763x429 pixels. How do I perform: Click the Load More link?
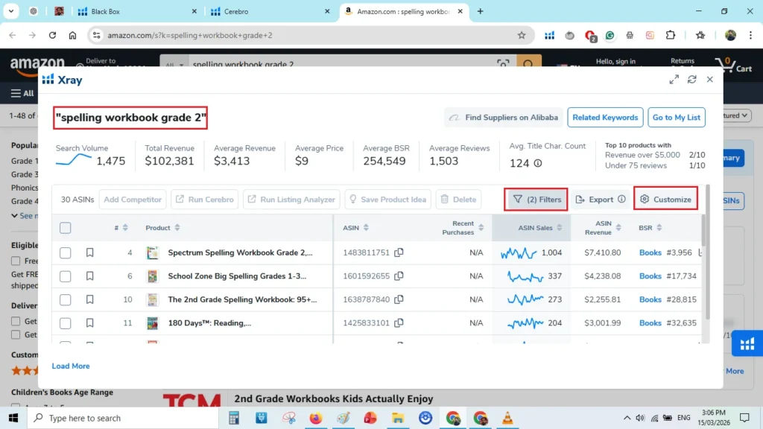(70, 366)
